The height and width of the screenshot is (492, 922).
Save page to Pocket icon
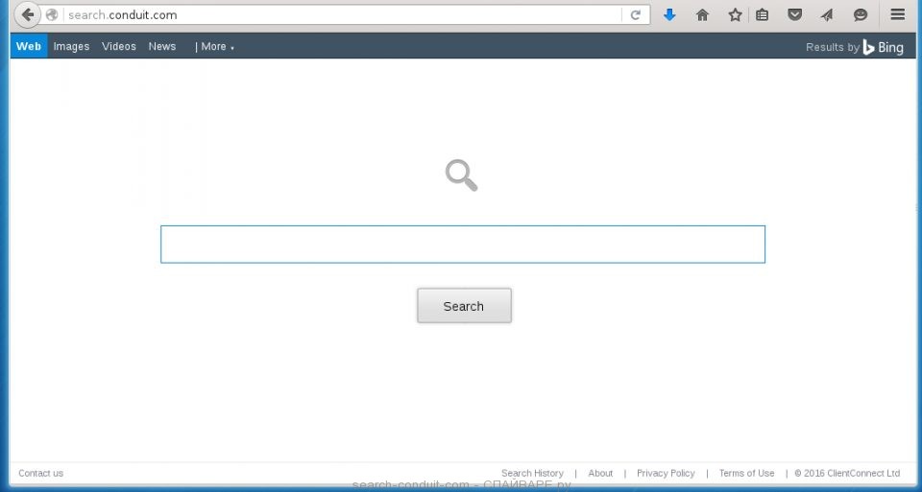point(794,15)
